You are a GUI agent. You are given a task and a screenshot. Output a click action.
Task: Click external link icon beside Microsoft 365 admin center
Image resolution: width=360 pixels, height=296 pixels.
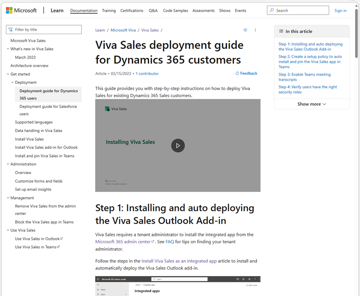pos(153,241)
